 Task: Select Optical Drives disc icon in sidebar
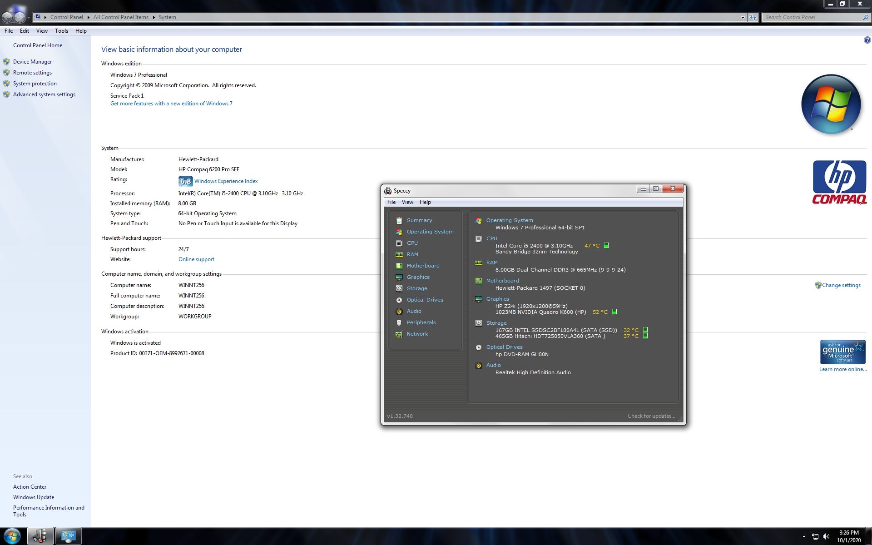pyautogui.click(x=399, y=300)
